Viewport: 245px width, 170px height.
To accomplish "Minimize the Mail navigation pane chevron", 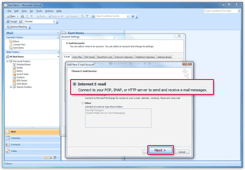I will coord(58,33).
